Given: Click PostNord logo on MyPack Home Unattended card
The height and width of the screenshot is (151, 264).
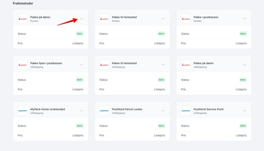Looking at the screenshot, I should click(x=23, y=111).
